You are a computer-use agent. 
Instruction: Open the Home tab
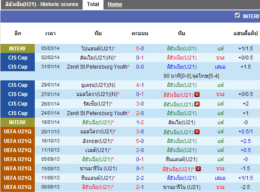coord(115,4)
